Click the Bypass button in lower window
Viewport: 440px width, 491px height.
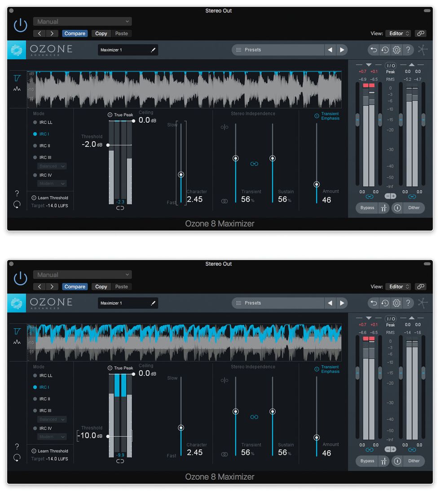[x=367, y=461]
